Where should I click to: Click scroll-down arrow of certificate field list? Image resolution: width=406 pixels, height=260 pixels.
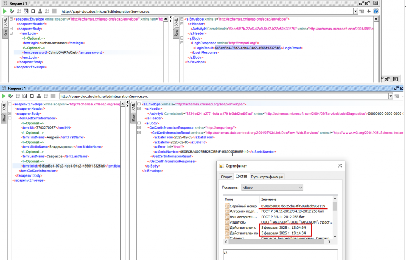pyautogui.click(x=335, y=236)
